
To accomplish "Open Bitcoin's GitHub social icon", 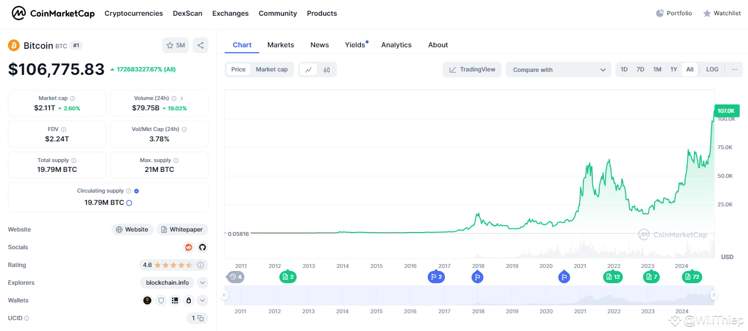I will [x=203, y=247].
